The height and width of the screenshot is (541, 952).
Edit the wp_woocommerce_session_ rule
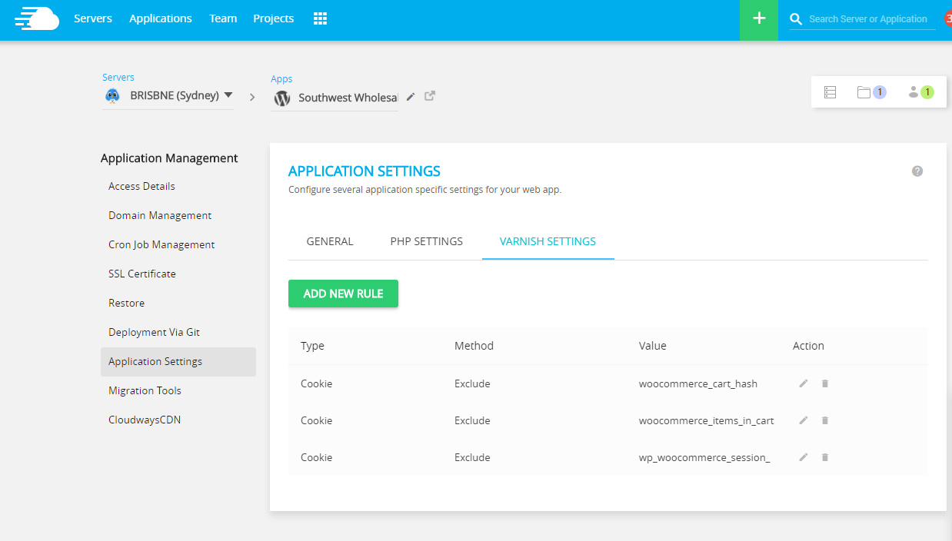point(804,457)
